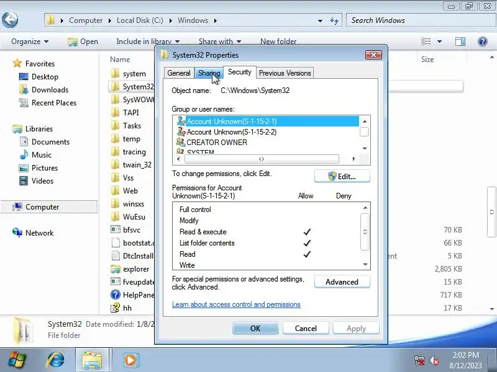This screenshot has height=372, width=497.
Task: Open the Explorer help icon
Action: coord(483,42)
